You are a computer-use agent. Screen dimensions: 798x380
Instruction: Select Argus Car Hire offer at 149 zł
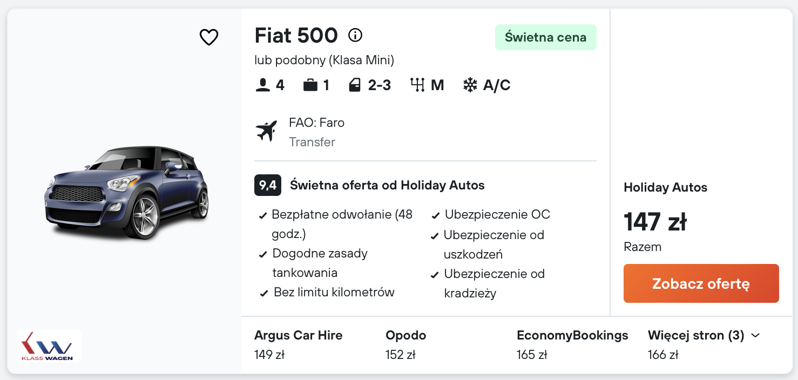click(298, 344)
